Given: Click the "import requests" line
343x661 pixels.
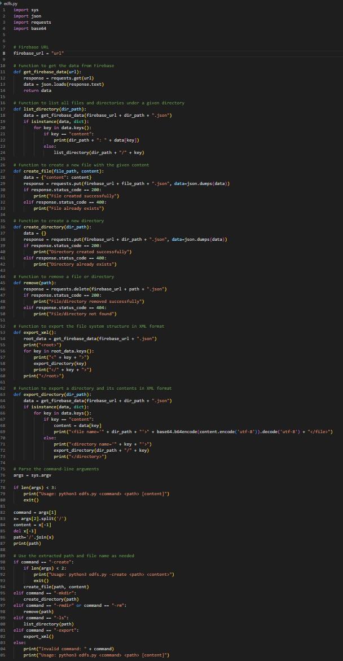Looking at the screenshot, I should pos(32,22).
